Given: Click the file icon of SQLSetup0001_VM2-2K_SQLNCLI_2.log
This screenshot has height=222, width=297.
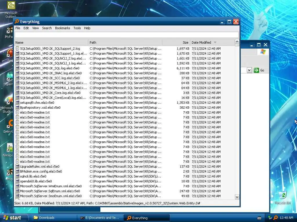Looking at the screenshot, I should pos(17,58).
